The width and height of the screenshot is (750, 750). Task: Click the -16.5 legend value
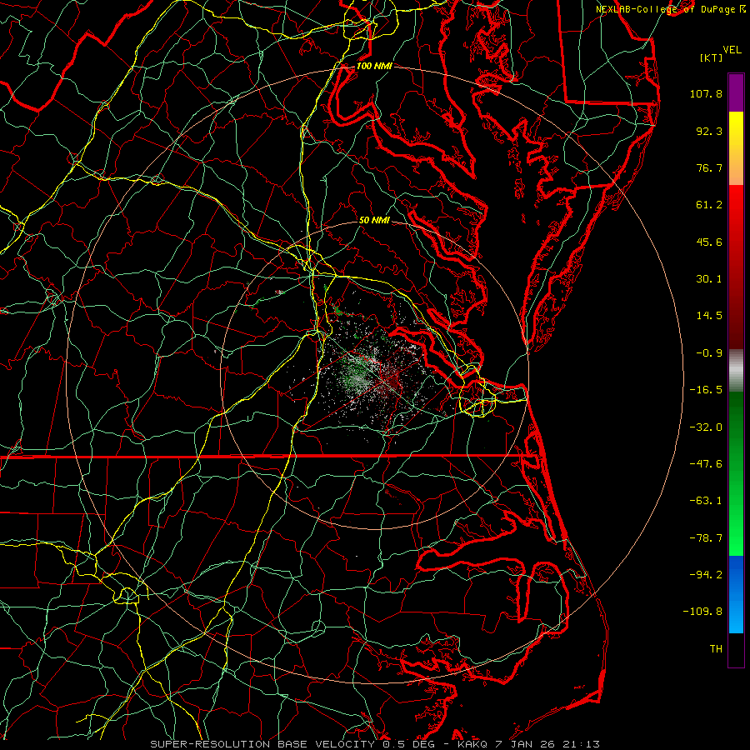706,390
